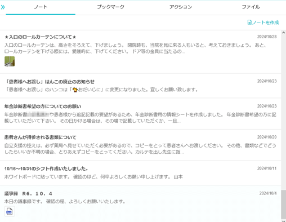Open note 患者さんが持参される書類について

point(41,137)
